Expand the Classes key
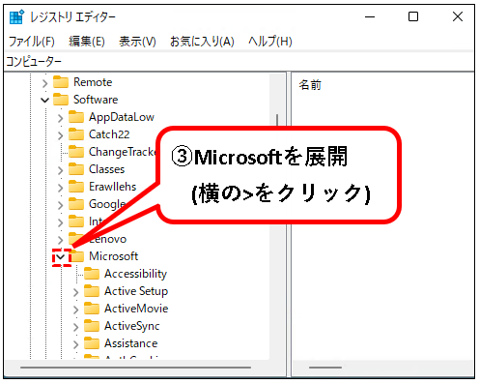The image size is (479, 384). pyautogui.click(x=60, y=170)
